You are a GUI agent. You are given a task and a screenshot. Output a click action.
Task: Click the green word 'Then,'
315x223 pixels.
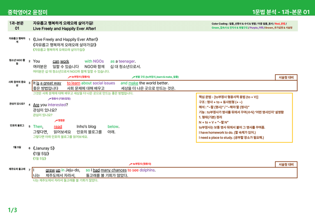coord(38,126)
